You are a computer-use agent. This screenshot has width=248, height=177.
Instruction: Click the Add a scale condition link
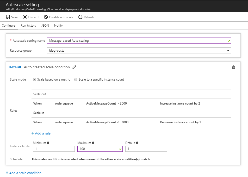coord(25,173)
